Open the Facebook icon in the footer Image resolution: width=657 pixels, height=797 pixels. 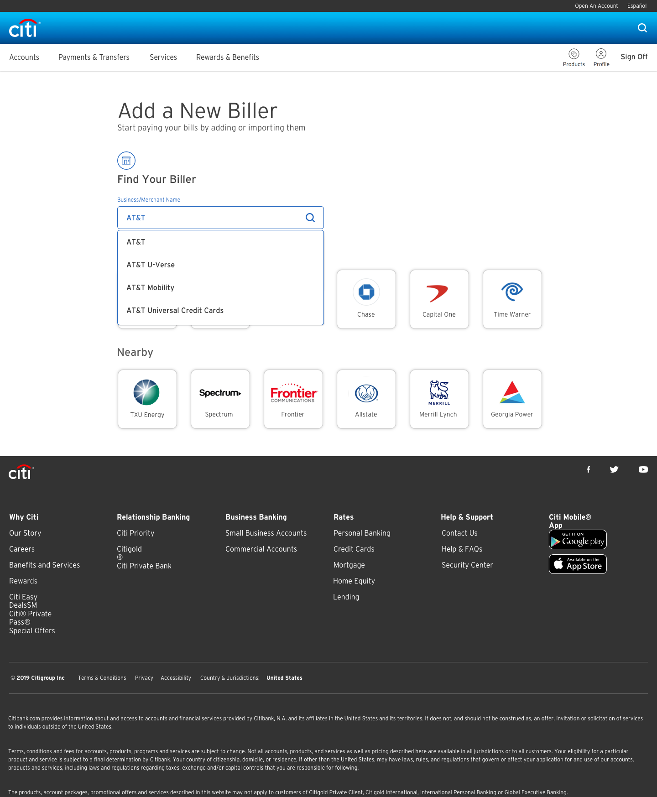click(x=589, y=469)
